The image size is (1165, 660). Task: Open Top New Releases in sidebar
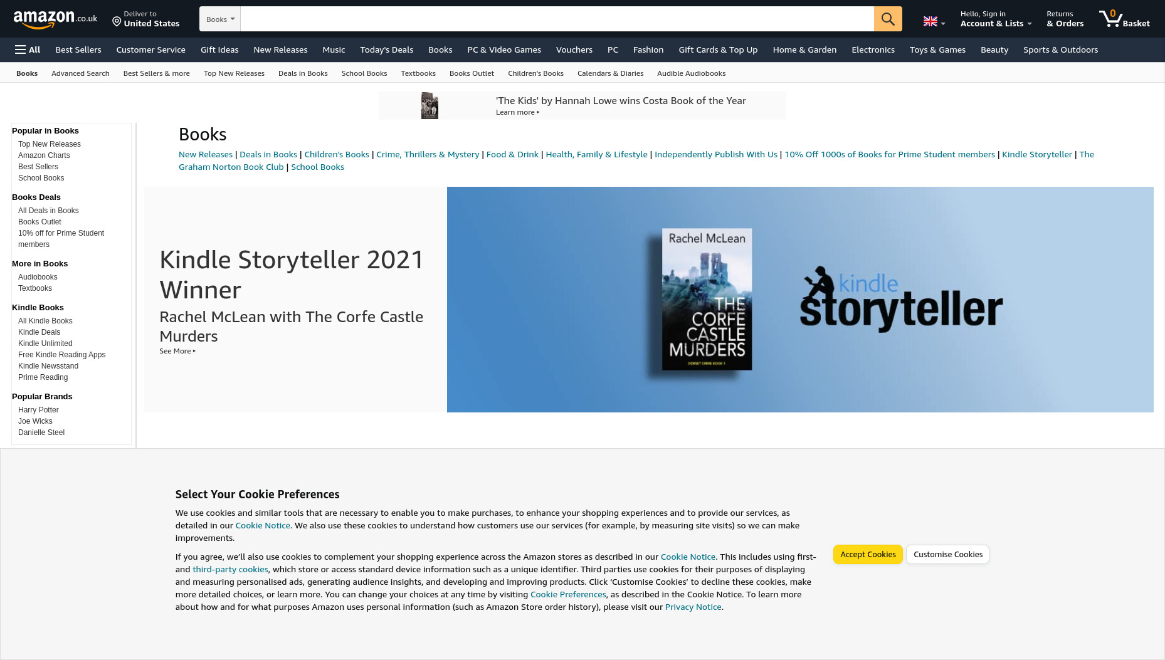click(50, 144)
